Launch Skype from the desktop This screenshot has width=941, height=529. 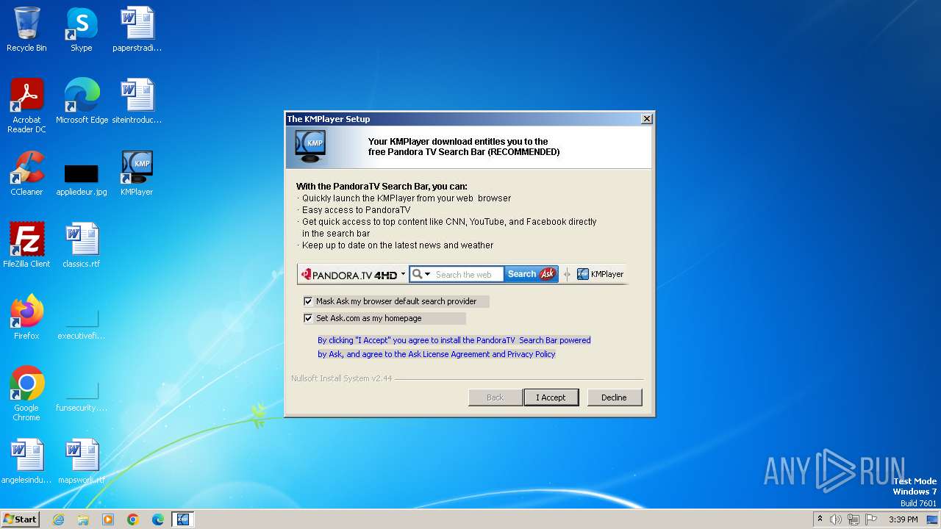tap(81, 29)
